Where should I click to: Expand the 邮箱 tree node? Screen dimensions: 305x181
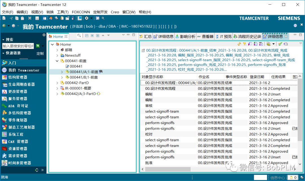point(57,50)
